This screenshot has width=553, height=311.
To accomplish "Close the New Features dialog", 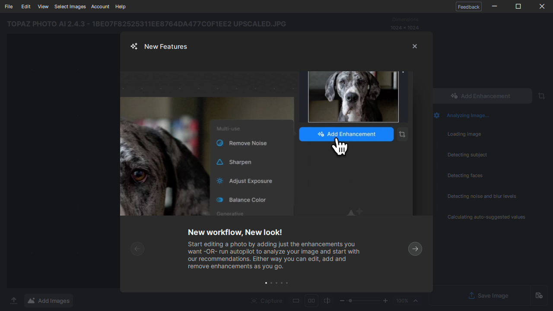I will pos(415,46).
